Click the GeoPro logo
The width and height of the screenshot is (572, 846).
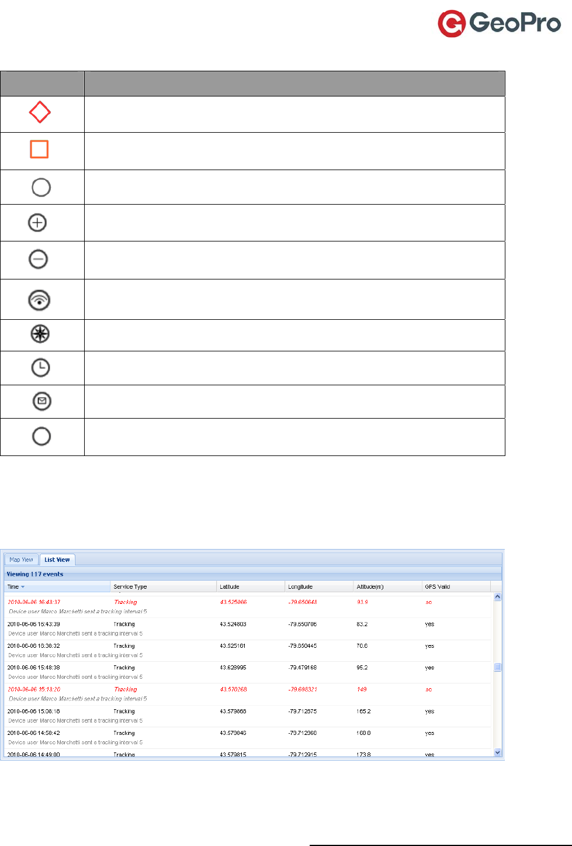[500, 23]
